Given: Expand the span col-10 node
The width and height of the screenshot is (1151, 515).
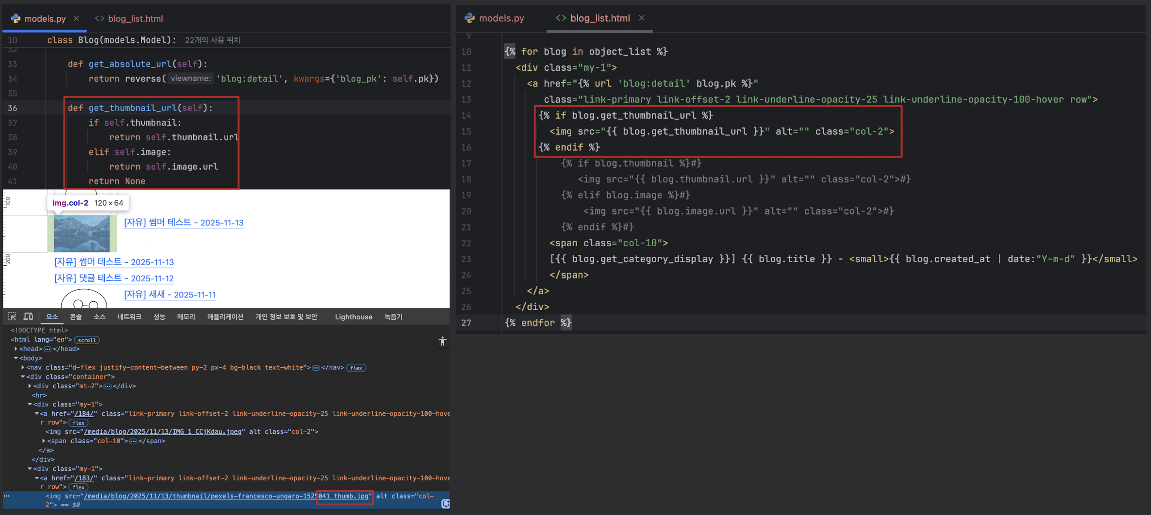Looking at the screenshot, I should (44, 441).
